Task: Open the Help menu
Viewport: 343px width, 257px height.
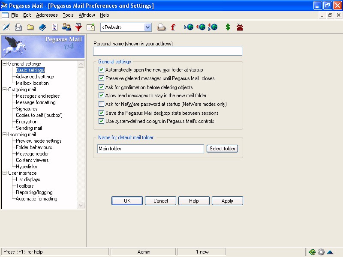Action: pos(104,15)
